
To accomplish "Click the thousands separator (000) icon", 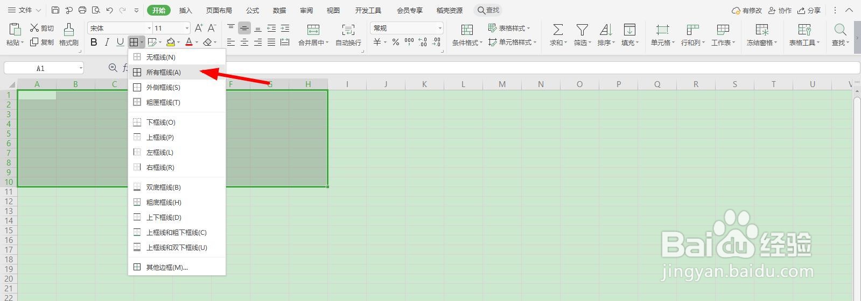I will 409,42.
